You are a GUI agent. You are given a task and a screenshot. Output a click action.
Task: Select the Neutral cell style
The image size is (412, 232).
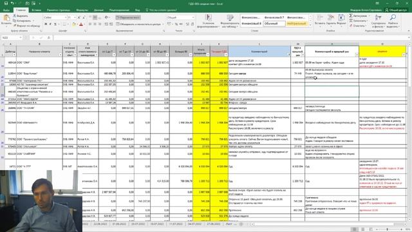click(296, 24)
